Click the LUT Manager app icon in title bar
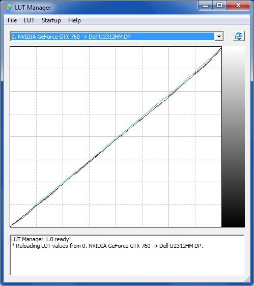 click(x=8, y=8)
